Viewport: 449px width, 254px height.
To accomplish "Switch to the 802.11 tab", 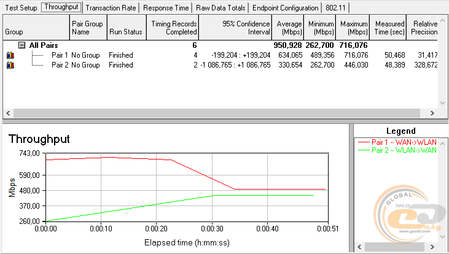I will pos(335,8).
